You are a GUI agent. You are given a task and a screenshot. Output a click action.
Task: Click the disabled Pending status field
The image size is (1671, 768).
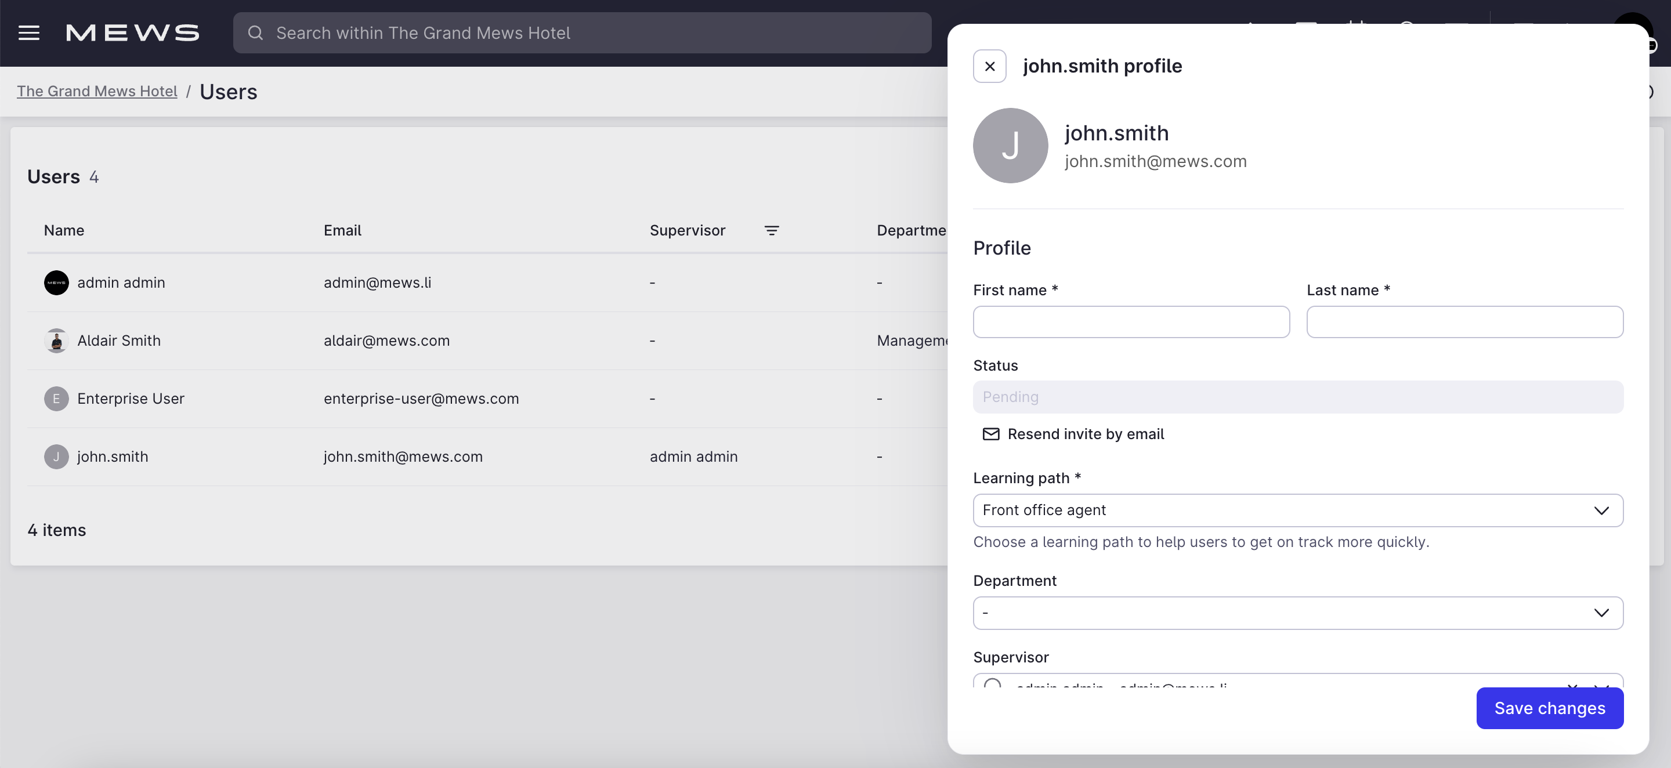[1297, 397]
